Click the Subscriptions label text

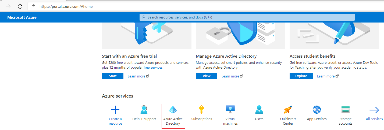pos(202,119)
